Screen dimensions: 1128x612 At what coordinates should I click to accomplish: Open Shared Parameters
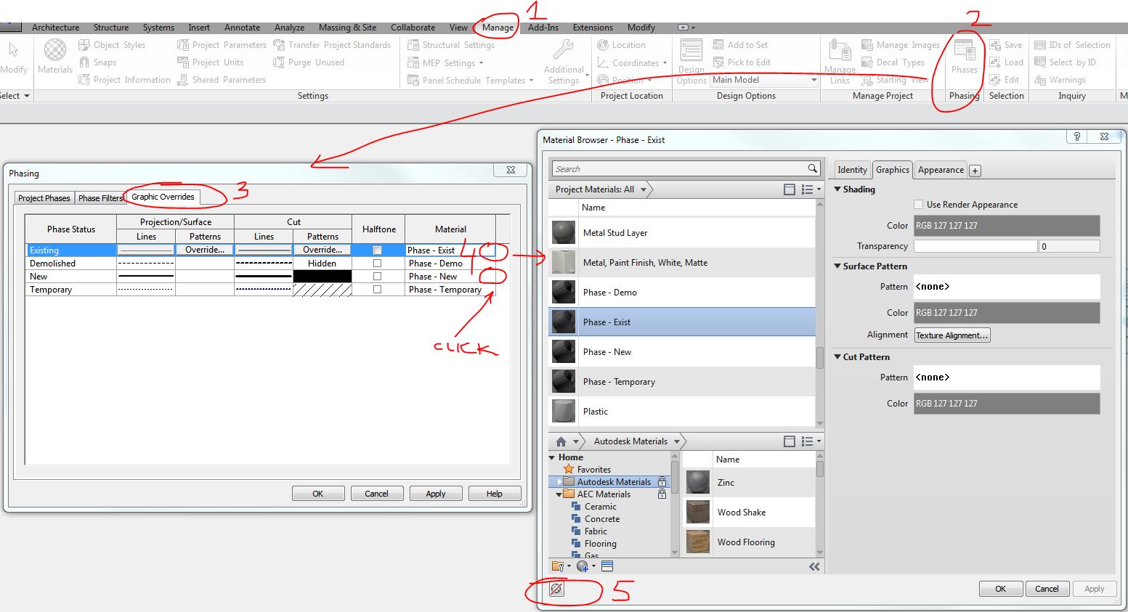(222, 80)
